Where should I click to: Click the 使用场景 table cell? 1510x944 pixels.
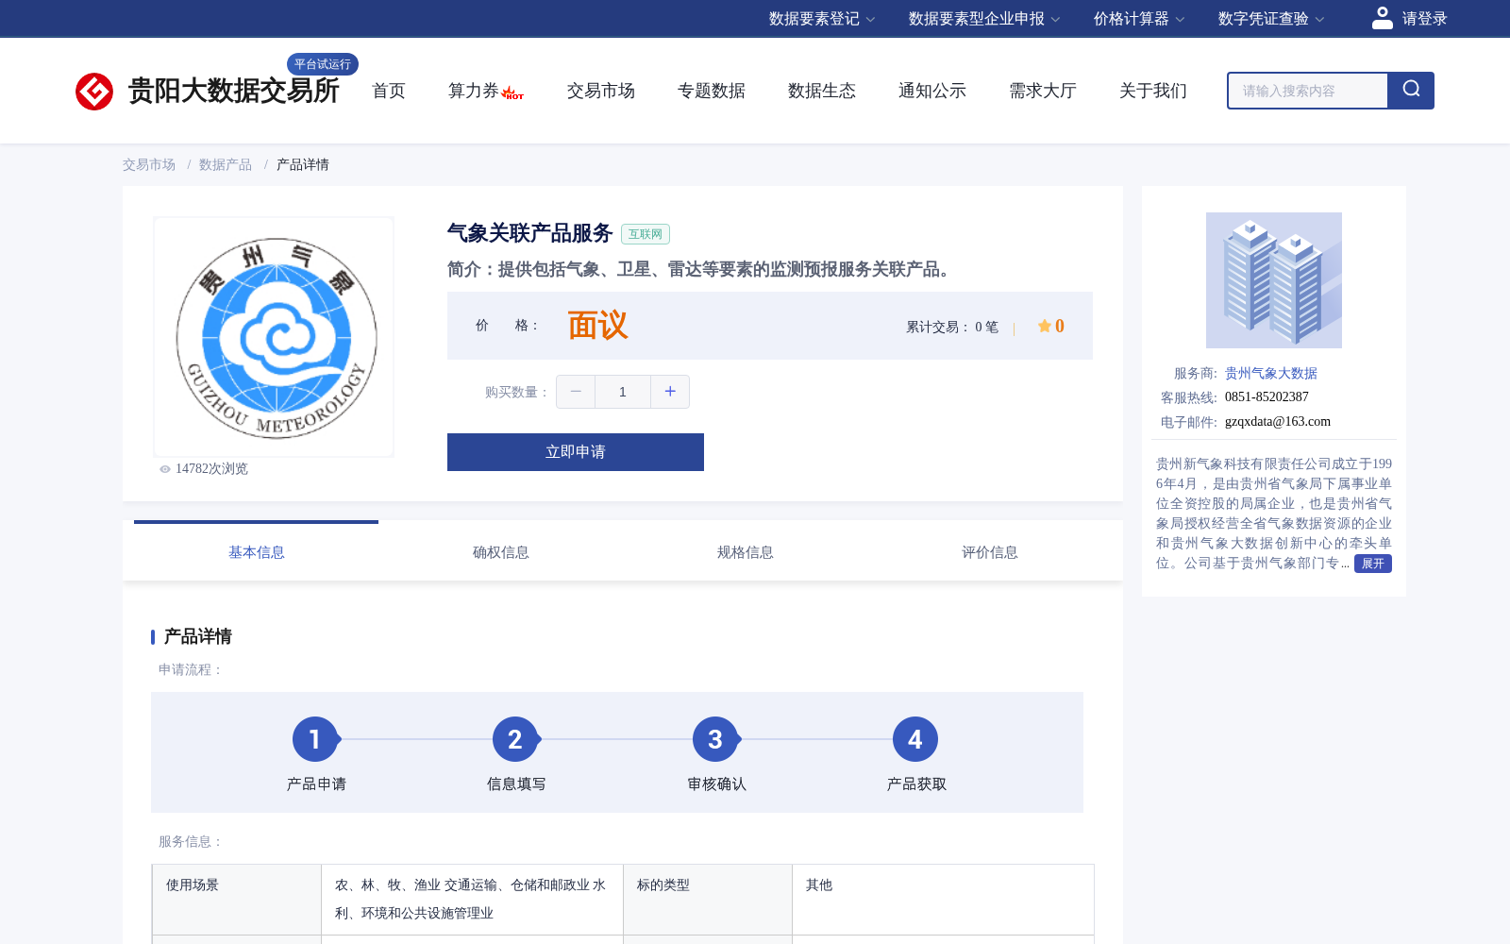click(x=237, y=900)
